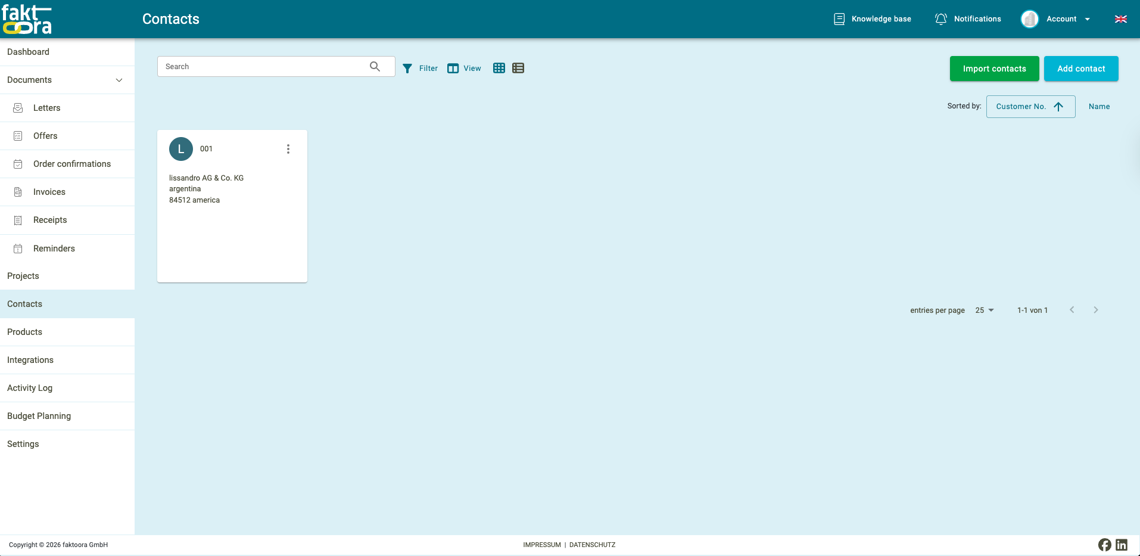Click the language flag icon
This screenshot has width=1140, height=556.
(x=1120, y=19)
